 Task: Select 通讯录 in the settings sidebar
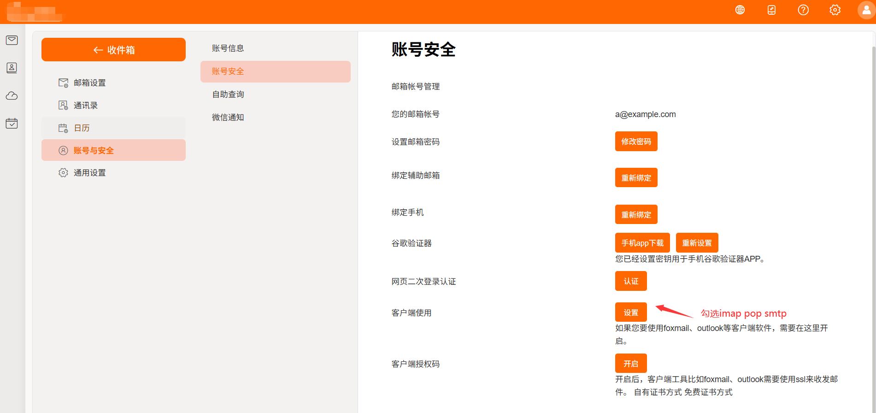(x=86, y=106)
